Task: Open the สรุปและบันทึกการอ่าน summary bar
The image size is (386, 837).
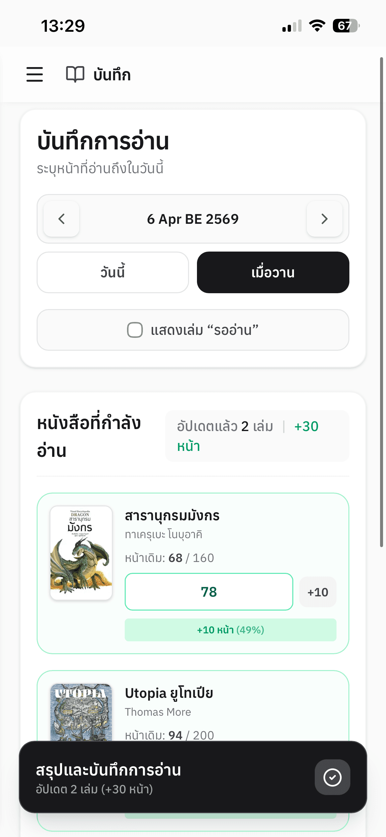Action: pyautogui.click(x=165, y=777)
